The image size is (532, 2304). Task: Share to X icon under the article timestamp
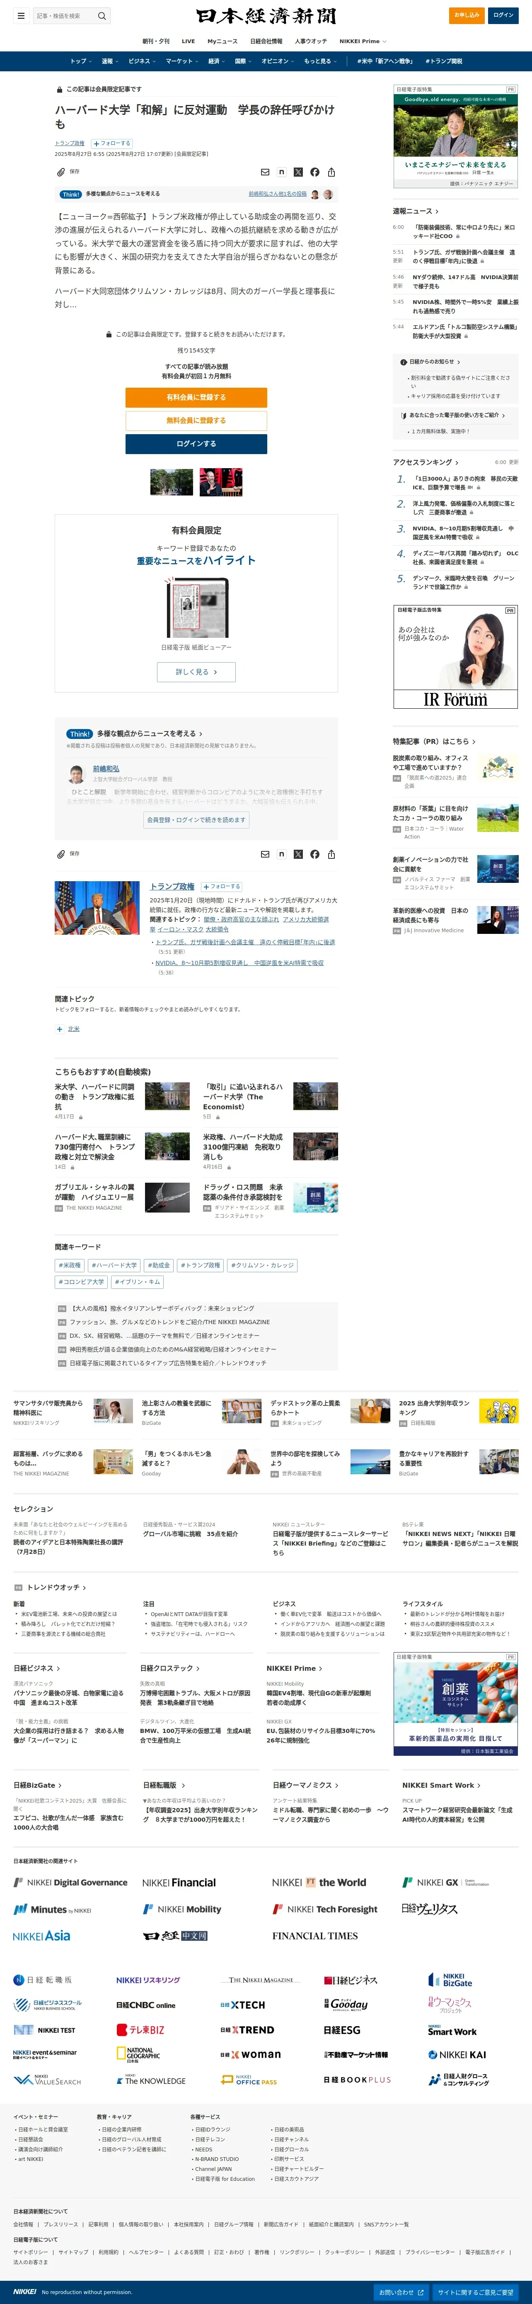(298, 172)
